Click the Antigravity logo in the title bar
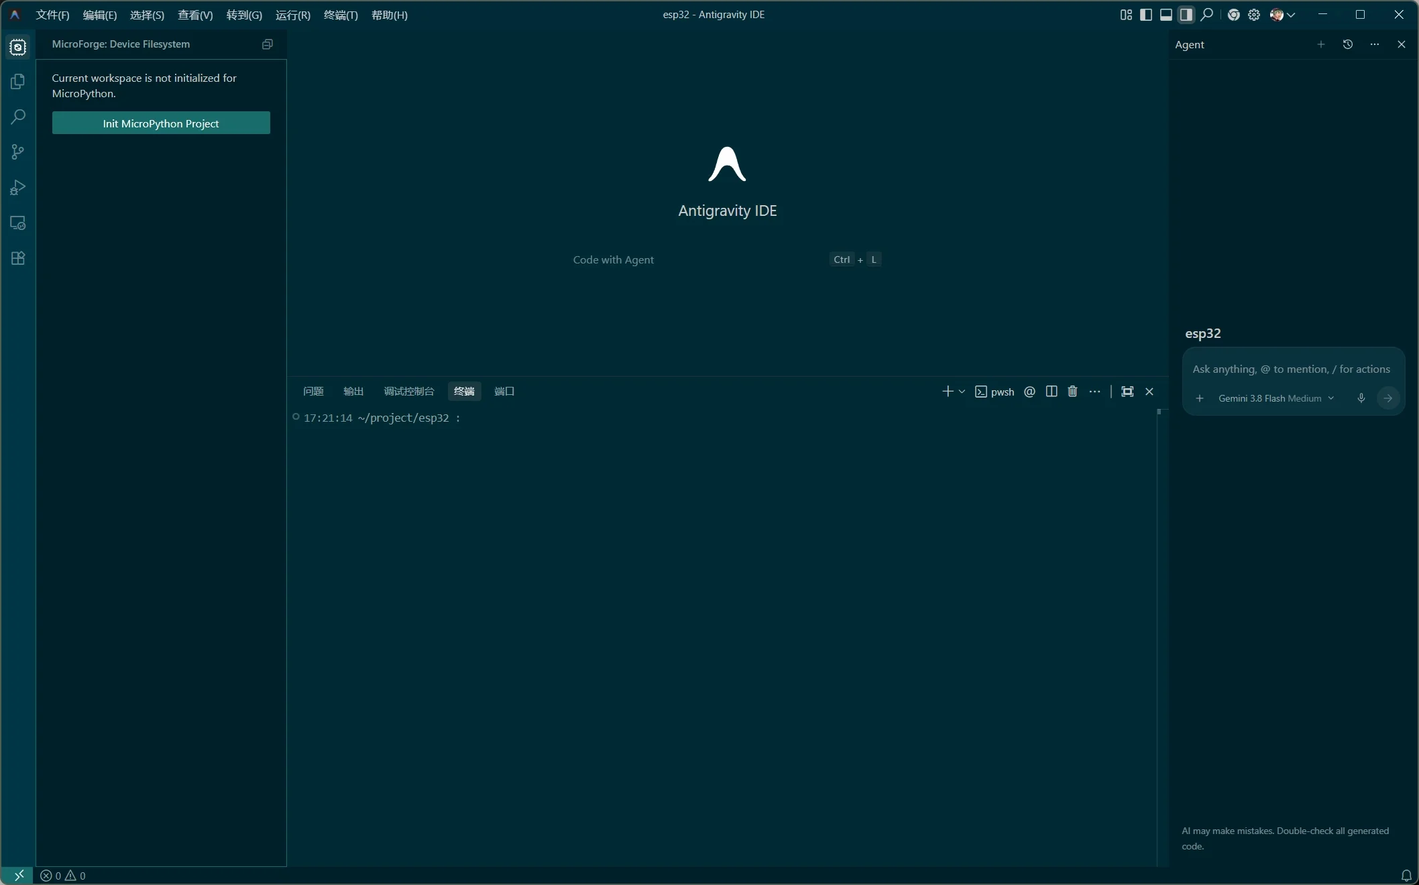 point(15,15)
